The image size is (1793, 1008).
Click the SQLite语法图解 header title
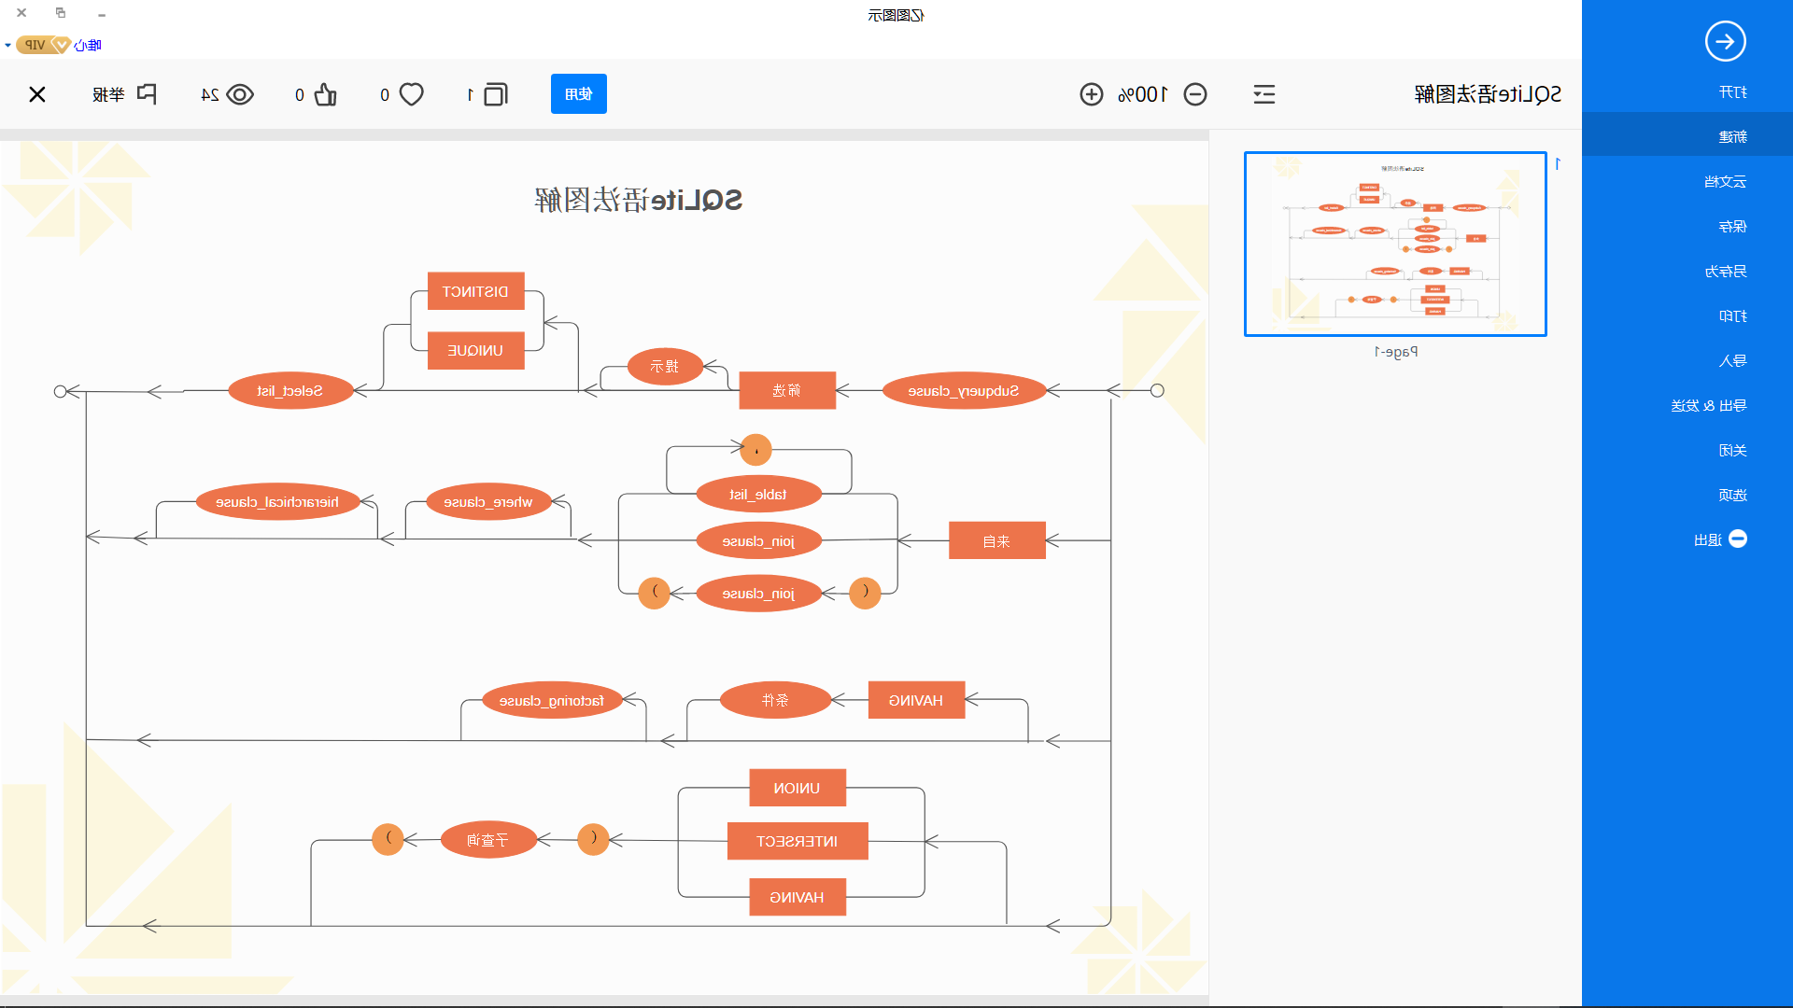click(x=1488, y=94)
